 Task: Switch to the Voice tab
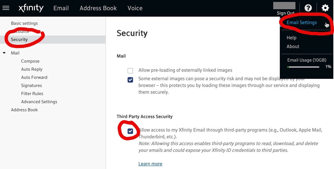point(135,8)
